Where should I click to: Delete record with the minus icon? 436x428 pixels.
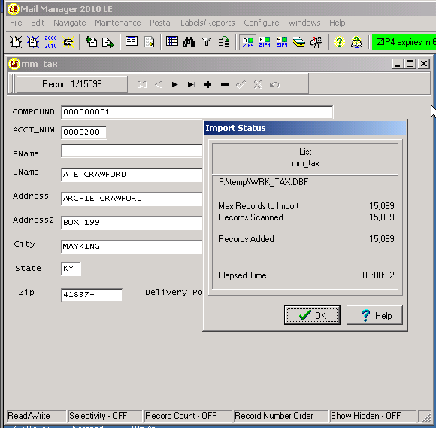click(225, 84)
